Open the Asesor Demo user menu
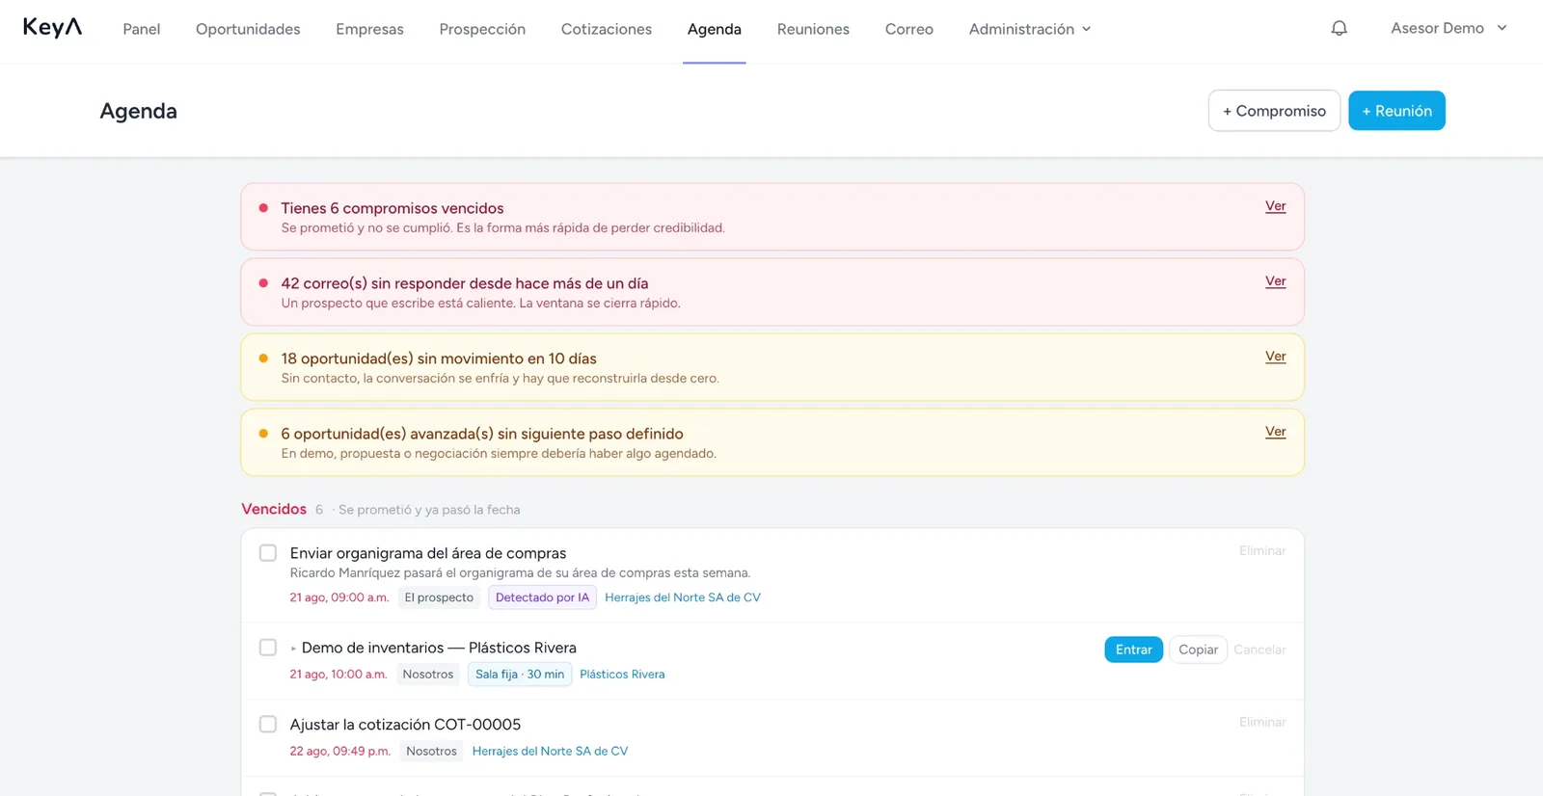Viewport: 1543px width, 796px height. pos(1448,28)
